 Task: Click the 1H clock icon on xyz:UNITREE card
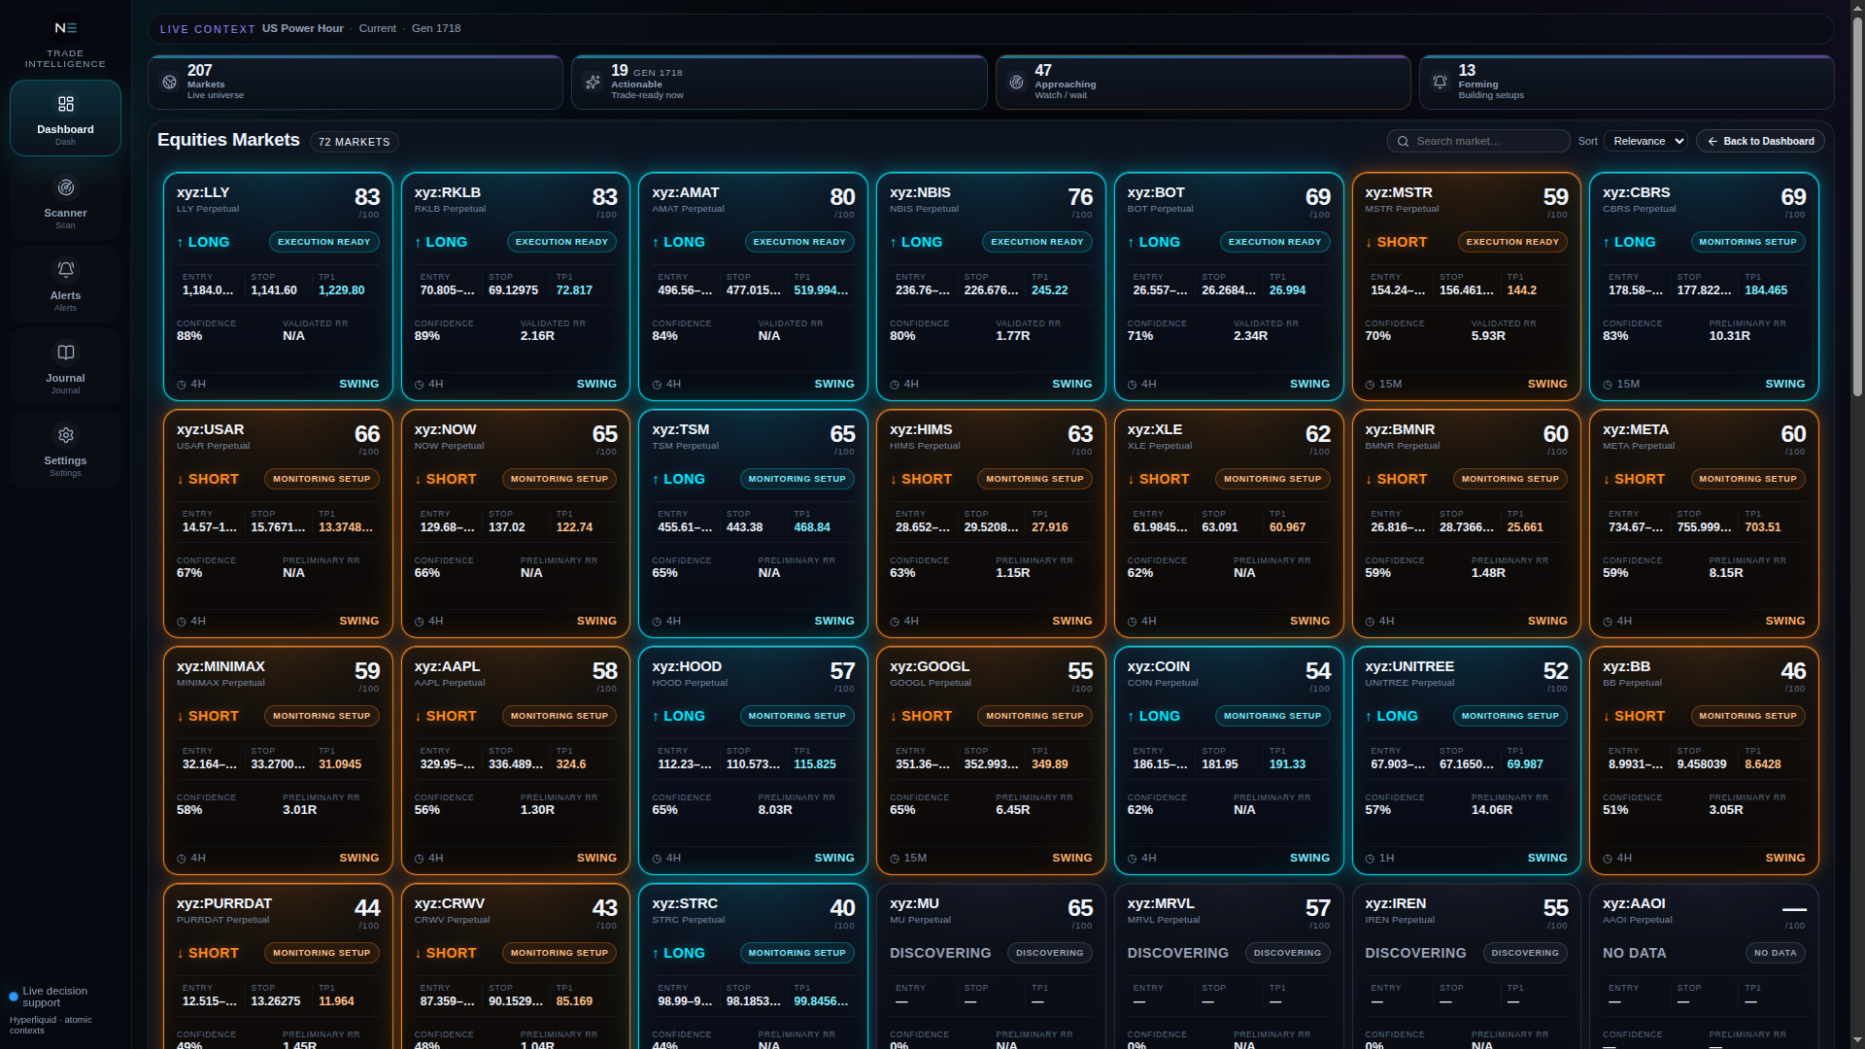coord(1370,859)
